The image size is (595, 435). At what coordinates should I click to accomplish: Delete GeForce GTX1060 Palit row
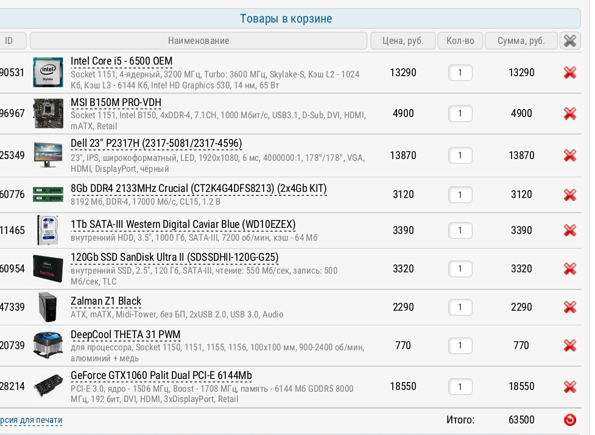tap(570, 387)
